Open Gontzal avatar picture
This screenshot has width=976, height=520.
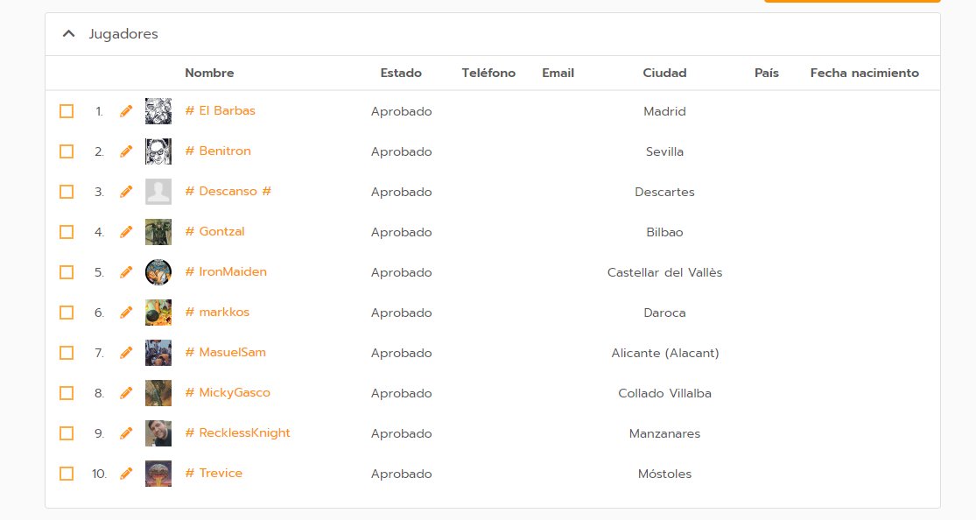[x=158, y=232]
